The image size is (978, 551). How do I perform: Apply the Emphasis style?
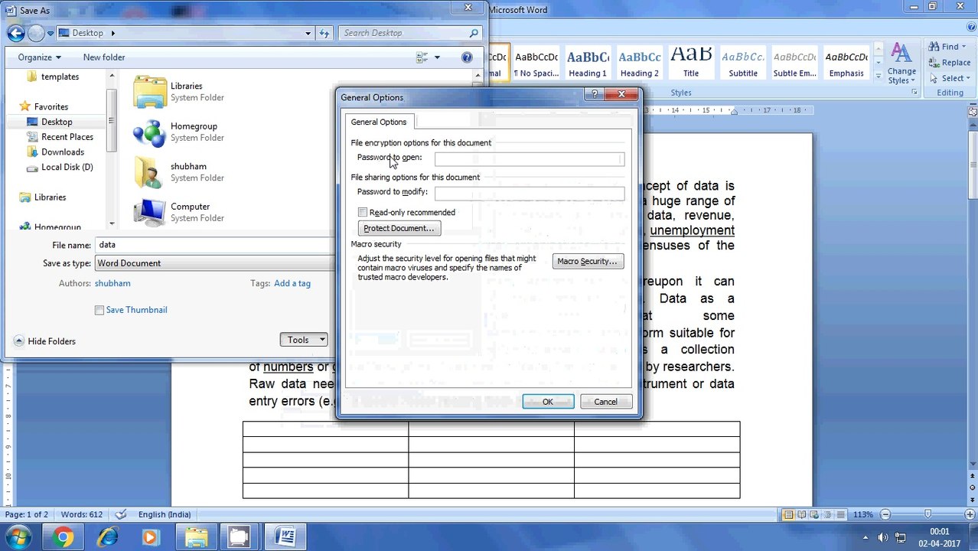pyautogui.click(x=846, y=63)
